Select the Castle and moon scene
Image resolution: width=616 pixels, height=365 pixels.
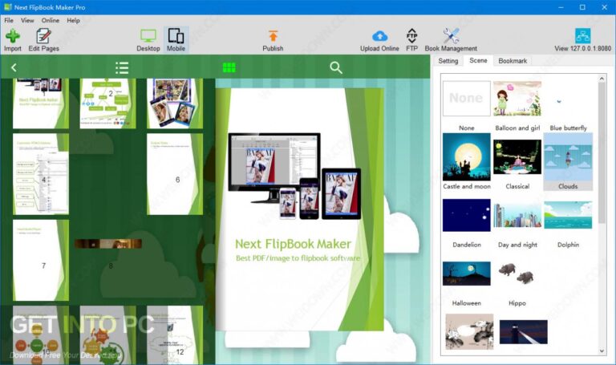click(x=466, y=161)
